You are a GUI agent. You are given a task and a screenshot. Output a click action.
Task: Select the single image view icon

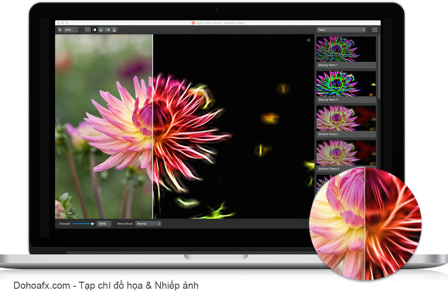[87, 30]
